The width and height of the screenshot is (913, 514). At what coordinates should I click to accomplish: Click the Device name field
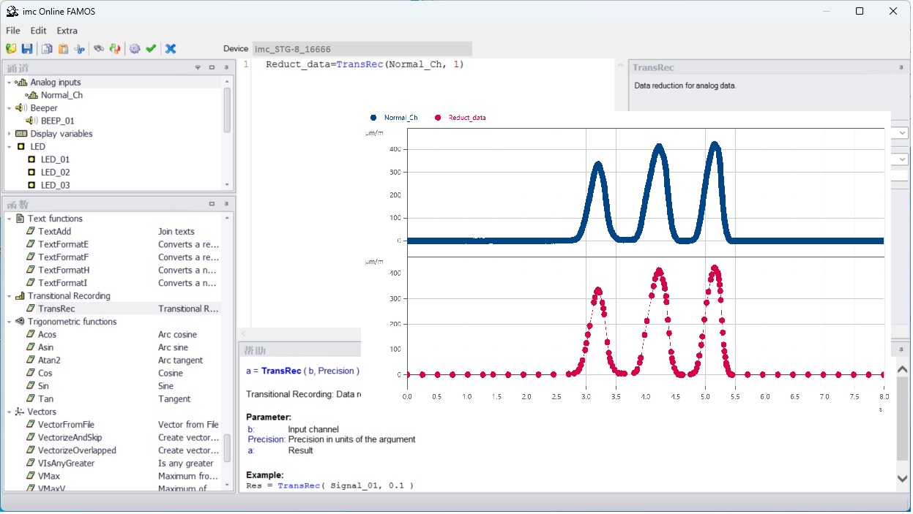(x=362, y=49)
